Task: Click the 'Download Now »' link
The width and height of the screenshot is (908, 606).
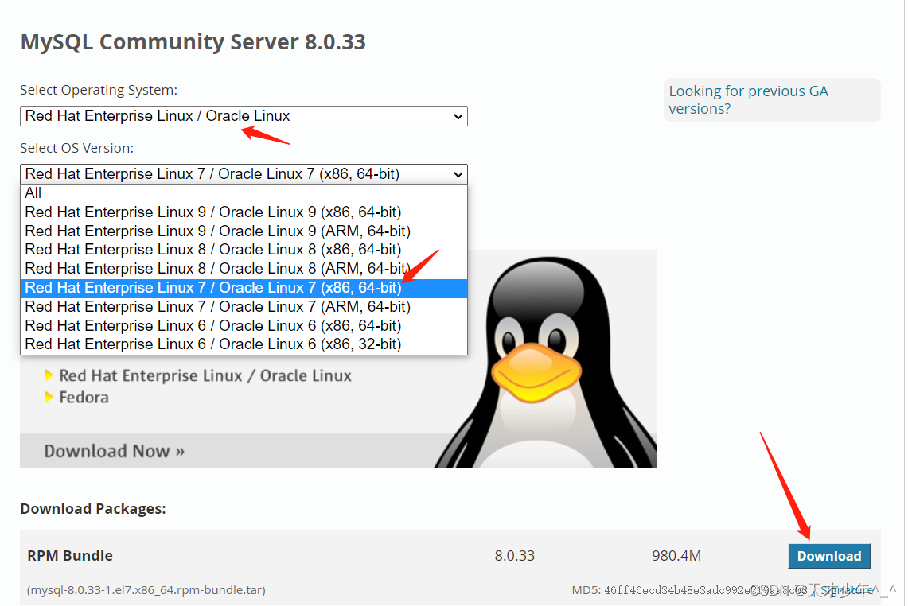Action: tap(114, 450)
